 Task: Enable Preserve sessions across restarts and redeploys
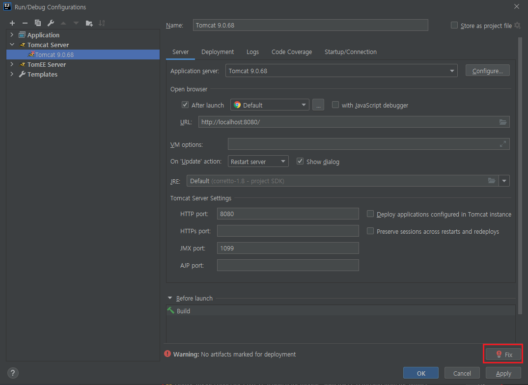[370, 231]
